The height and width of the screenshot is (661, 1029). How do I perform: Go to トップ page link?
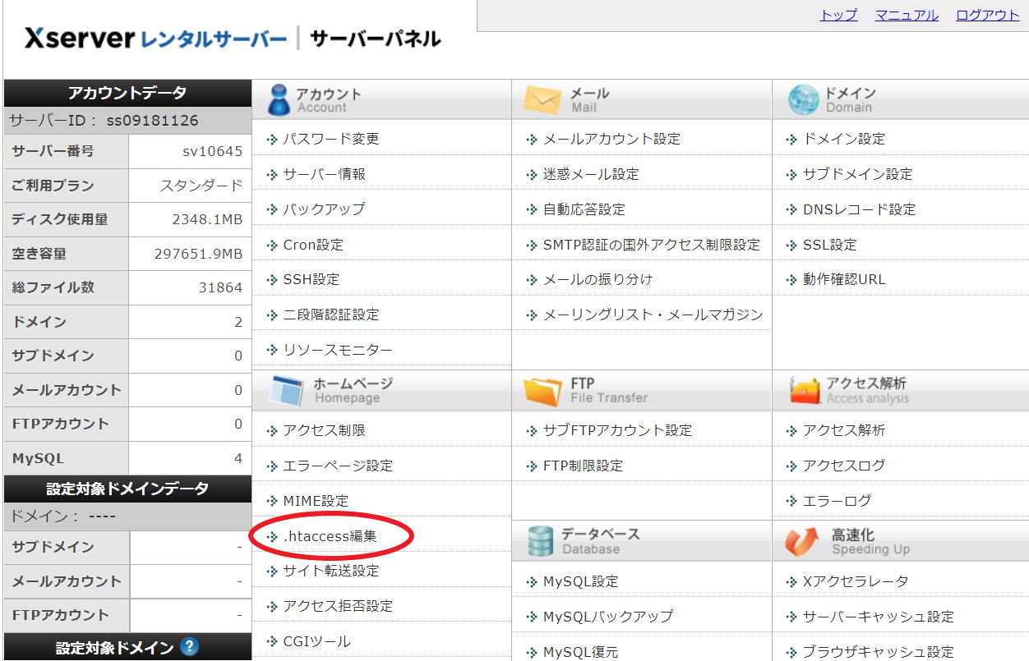838,15
